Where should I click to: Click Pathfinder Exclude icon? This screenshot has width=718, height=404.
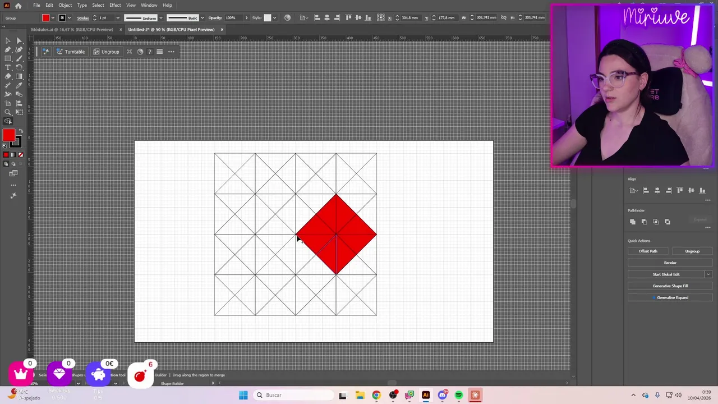point(668,222)
